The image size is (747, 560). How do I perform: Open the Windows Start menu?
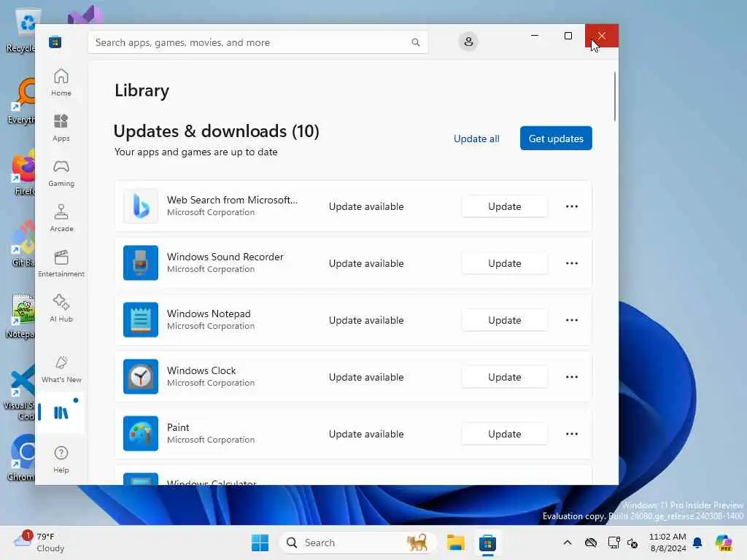pos(260,542)
